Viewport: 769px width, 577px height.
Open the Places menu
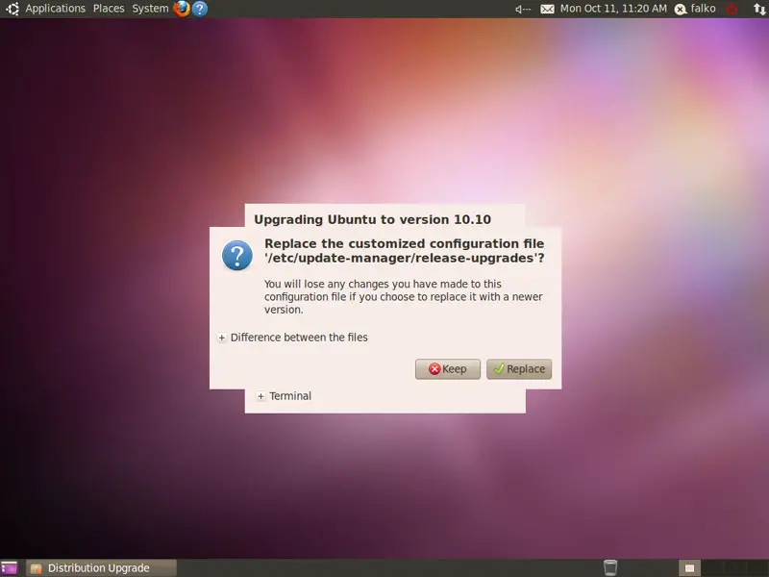(109, 9)
